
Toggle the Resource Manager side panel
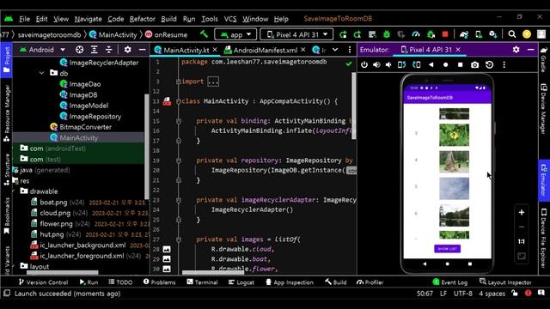click(6, 113)
